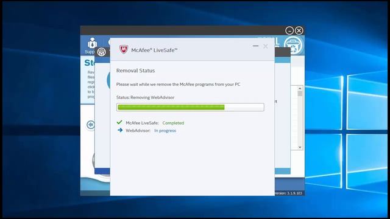Click the 'McAfee® LiveSafe™' dialog title
The height and width of the screenshot is (219, 390).
[x=154, y=50]
